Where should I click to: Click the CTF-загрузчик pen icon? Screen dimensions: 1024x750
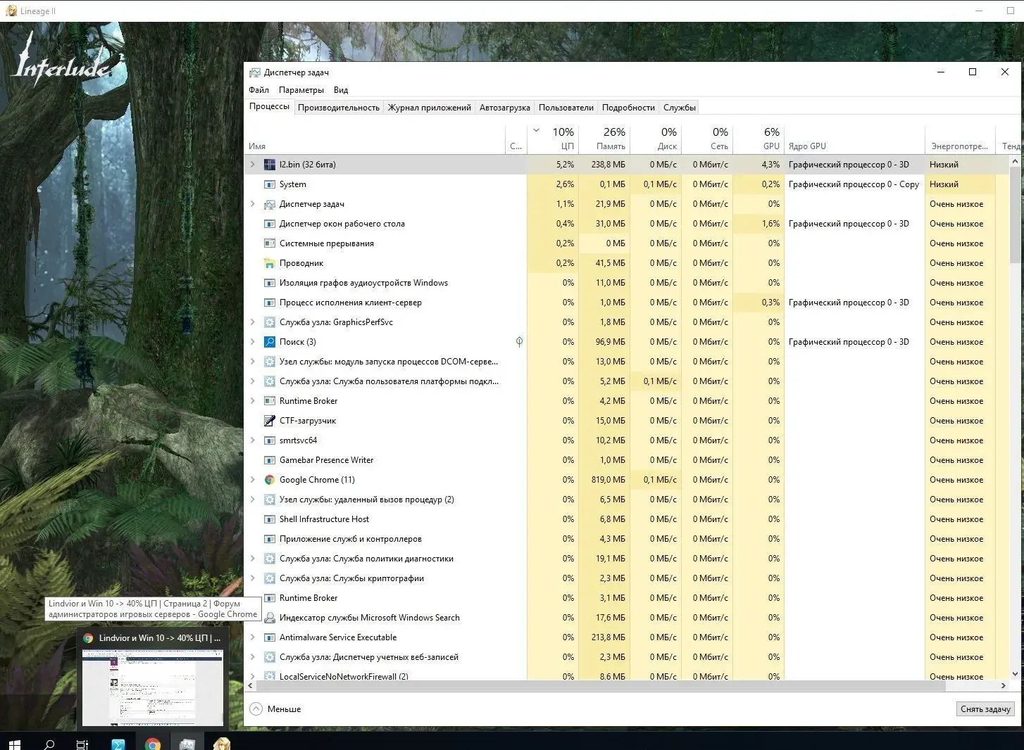coord(269,421)
